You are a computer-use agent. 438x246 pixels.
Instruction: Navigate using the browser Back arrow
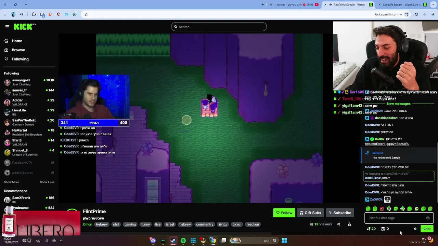[x=433, y=14]
